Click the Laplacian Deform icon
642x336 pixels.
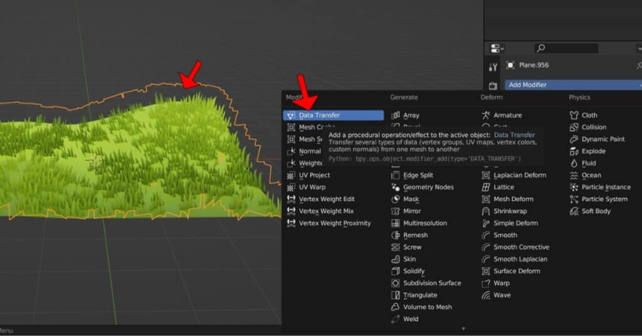pyautogui.click(x=486, y=175)
